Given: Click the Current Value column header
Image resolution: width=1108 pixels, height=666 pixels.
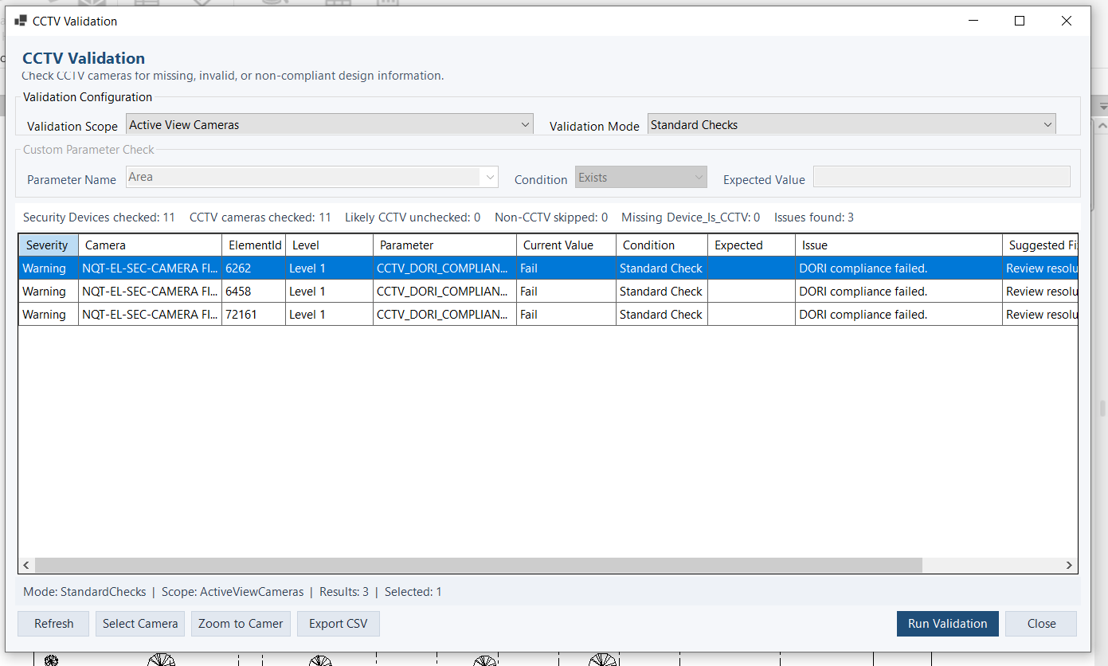Looking at the screenshot, I should (x=566, y=245).
